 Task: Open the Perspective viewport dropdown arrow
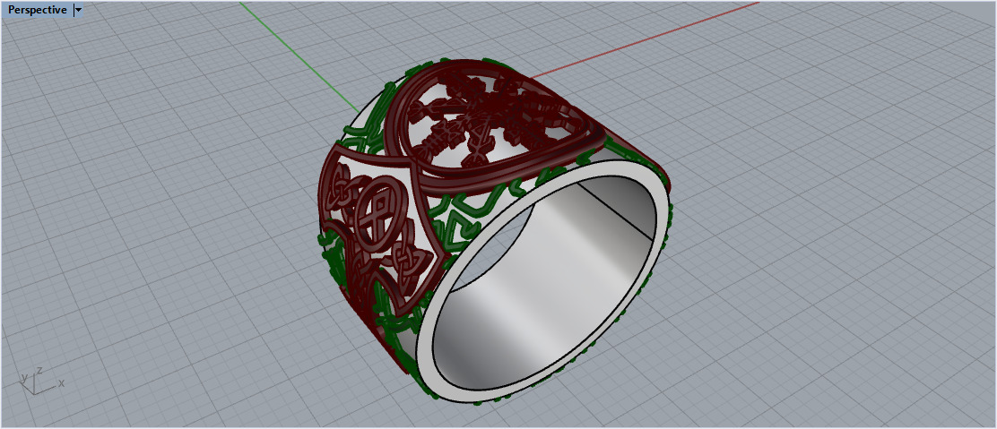(78, 10)
